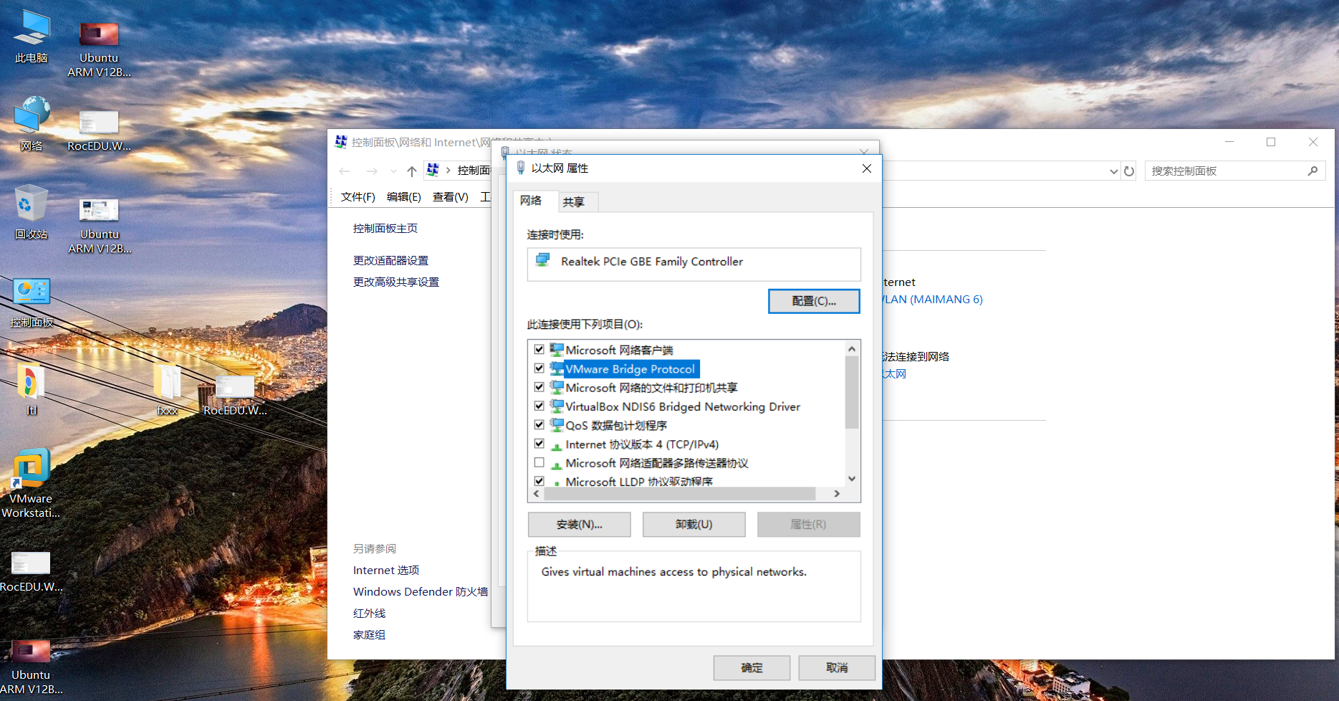The image size is (1339, 701).
Task: Click the VirtualBox NDIS6 driver item icon
Action: [x=557, y=406]
